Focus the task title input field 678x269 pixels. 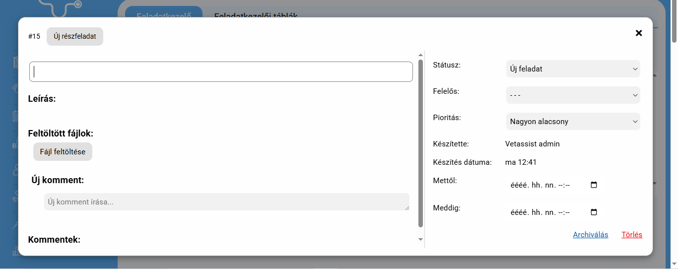(221, 72)
